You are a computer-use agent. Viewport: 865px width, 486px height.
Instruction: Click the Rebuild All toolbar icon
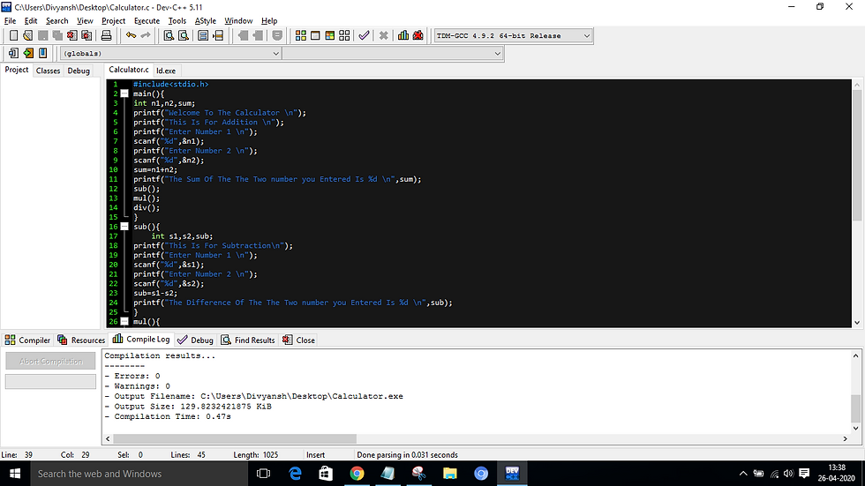click(344, 35)
